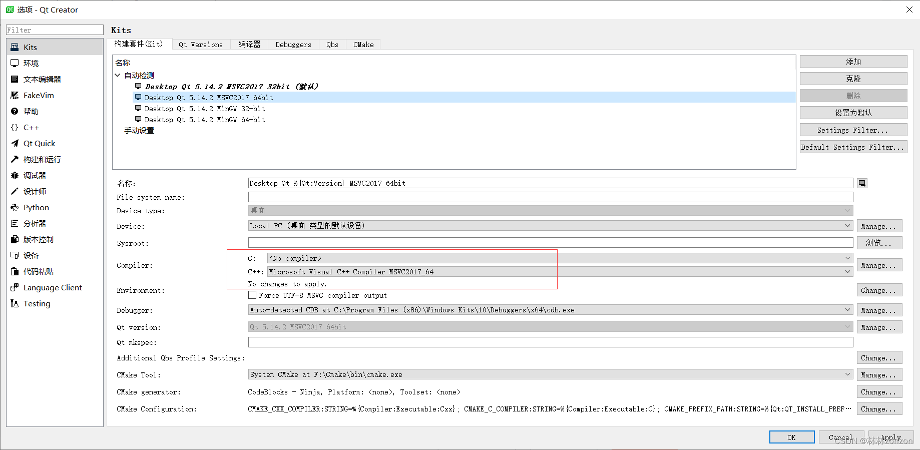Click the File system name field
This screenshot has height=450, width=920.
click(551, 197)
